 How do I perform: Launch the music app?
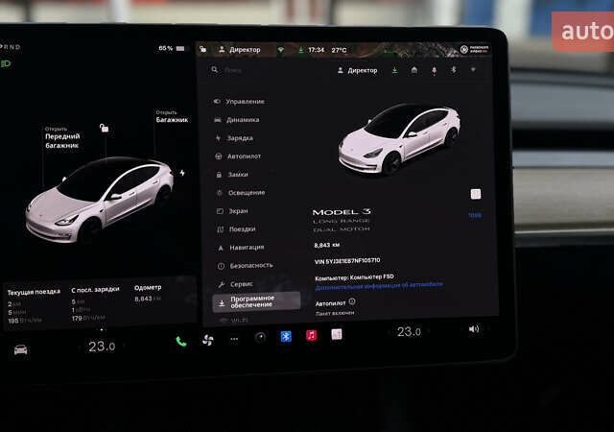(311, 335)
